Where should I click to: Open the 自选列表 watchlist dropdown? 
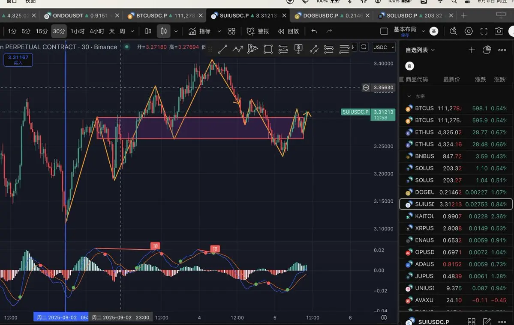tap(420, 50)
